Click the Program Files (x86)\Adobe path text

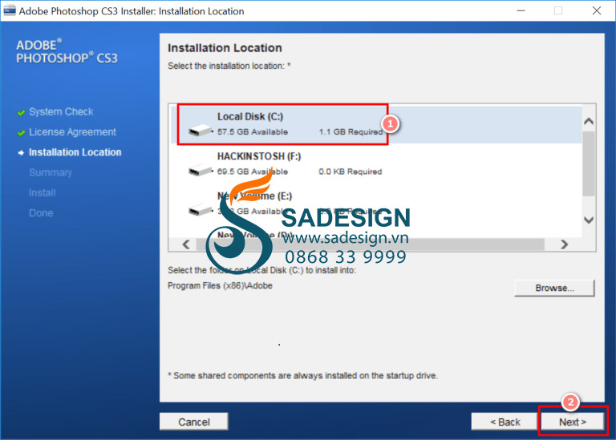pyautogui.click(x=220, y=286)
